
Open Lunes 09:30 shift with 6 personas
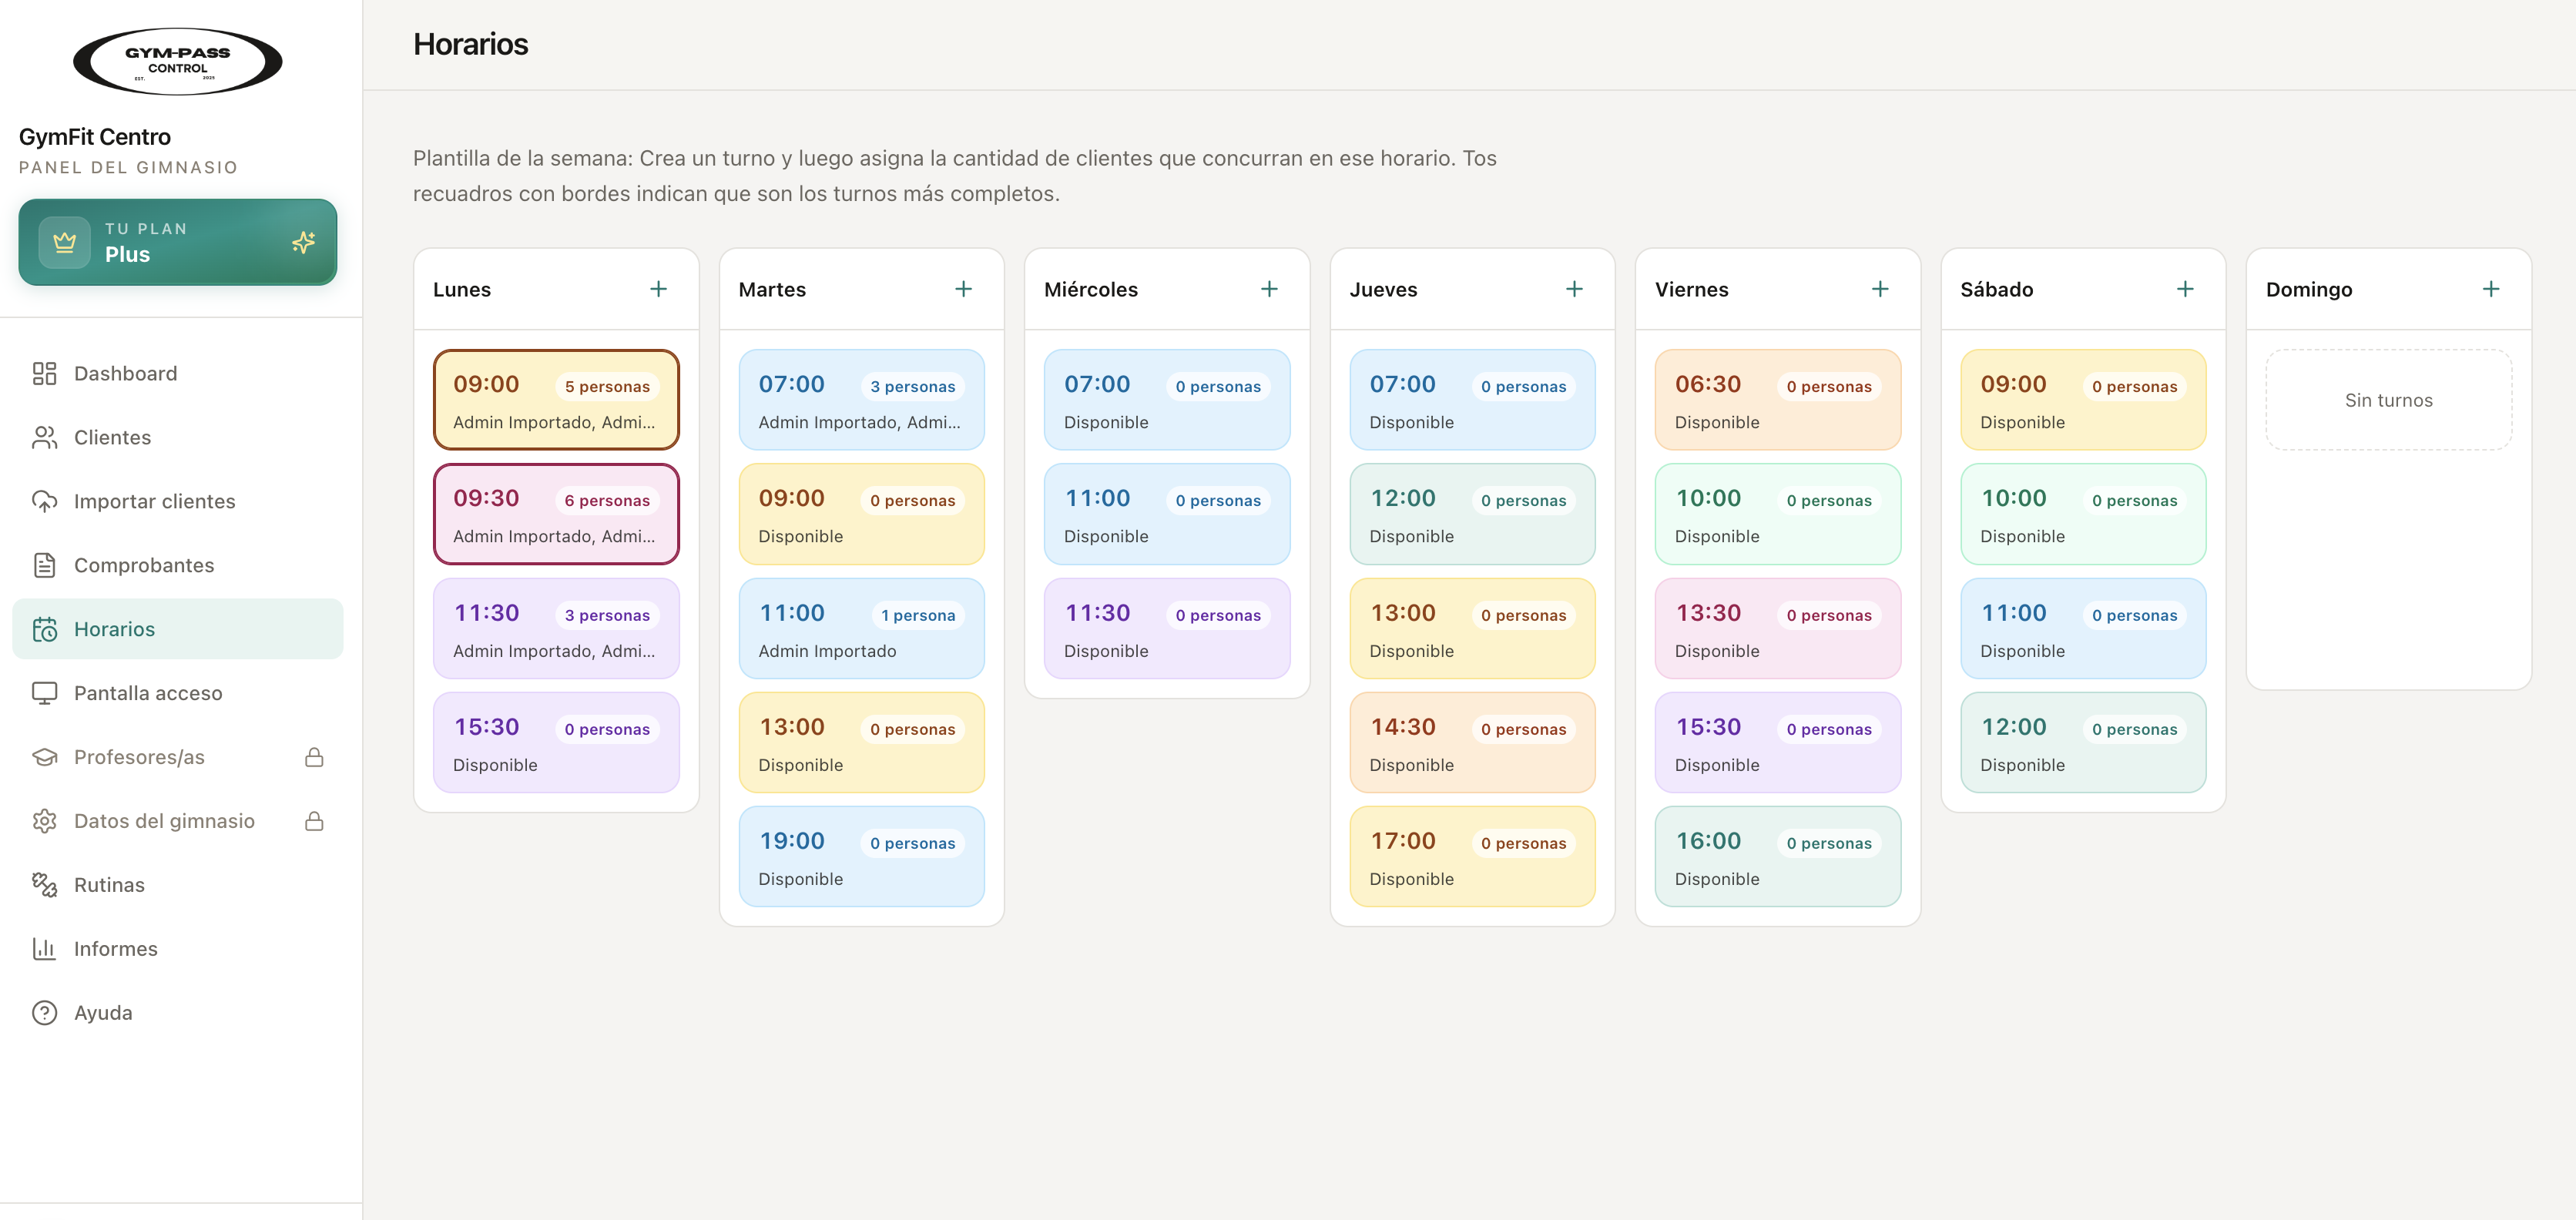[556, 514]
